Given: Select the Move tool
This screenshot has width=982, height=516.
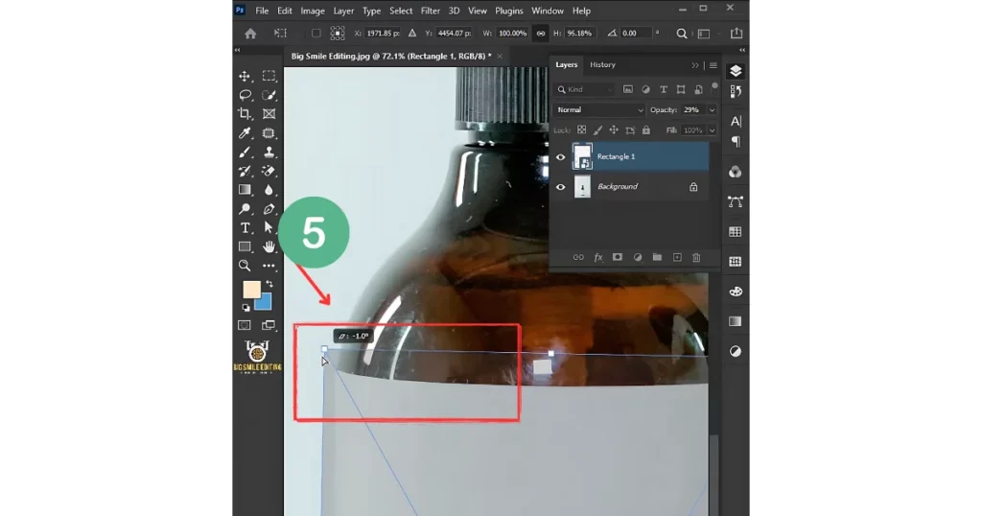Looking at the screenshot, I should 245,77.
